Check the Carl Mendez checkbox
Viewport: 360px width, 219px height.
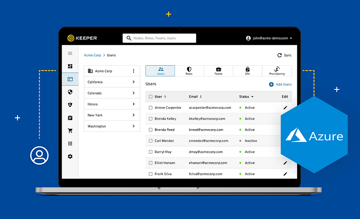click(x=151, y=141)
